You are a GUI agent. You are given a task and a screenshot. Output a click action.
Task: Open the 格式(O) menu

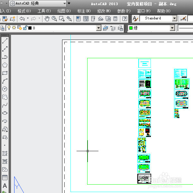pos(24,11)
